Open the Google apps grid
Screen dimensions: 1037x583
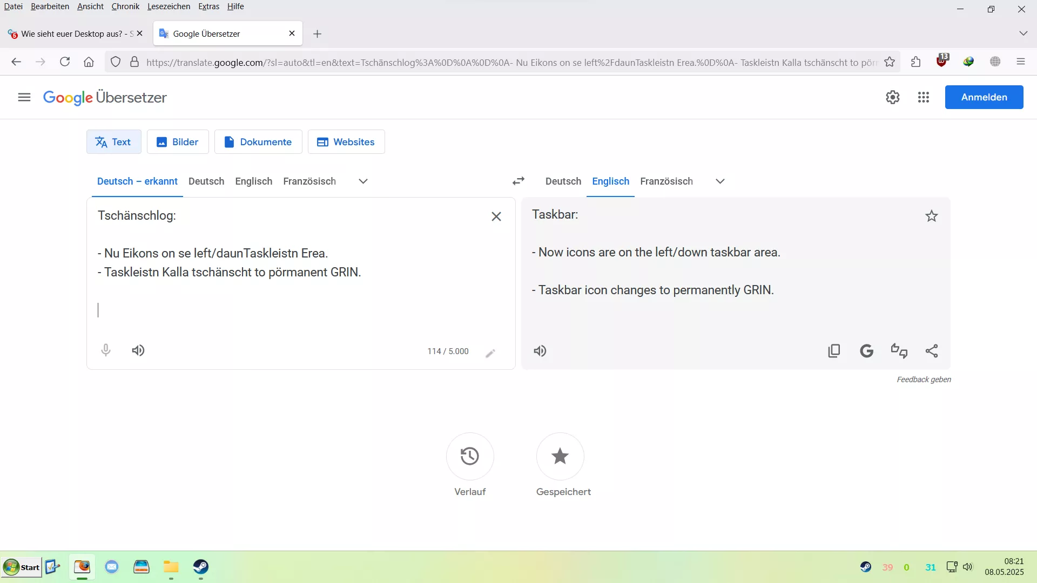924,97
